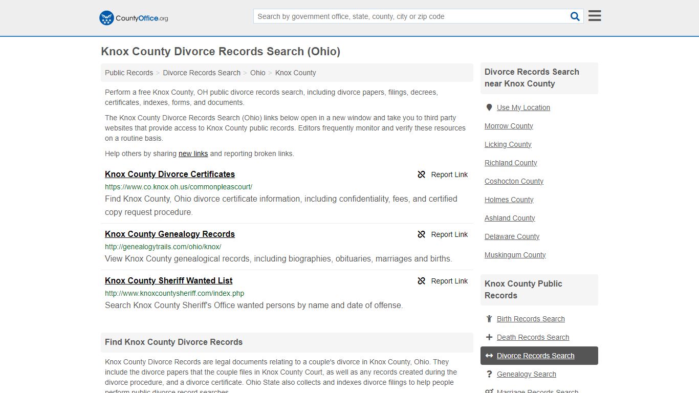Open Death Records Search
The height and width of the screenshot is (393, 699).
pyautogui.click(x=533, y=337)
